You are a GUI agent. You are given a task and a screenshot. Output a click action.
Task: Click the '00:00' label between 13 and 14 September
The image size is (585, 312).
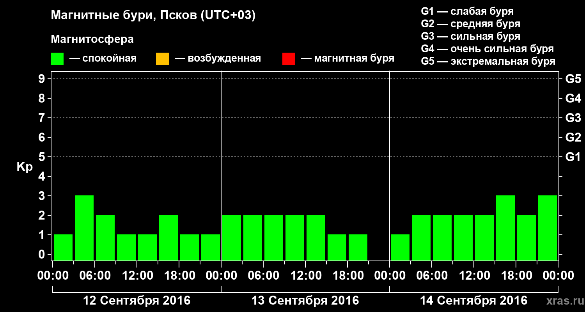pyautogui.click(x=390, y=276)
